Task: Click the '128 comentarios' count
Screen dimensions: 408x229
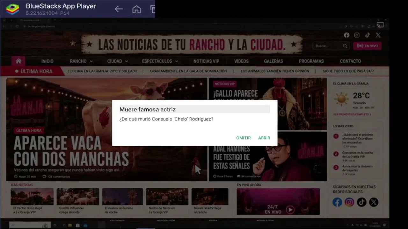Action: (56, 177)
